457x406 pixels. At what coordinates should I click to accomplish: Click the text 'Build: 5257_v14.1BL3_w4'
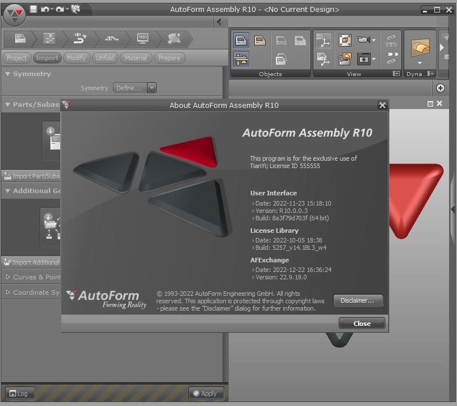(291, 248)
